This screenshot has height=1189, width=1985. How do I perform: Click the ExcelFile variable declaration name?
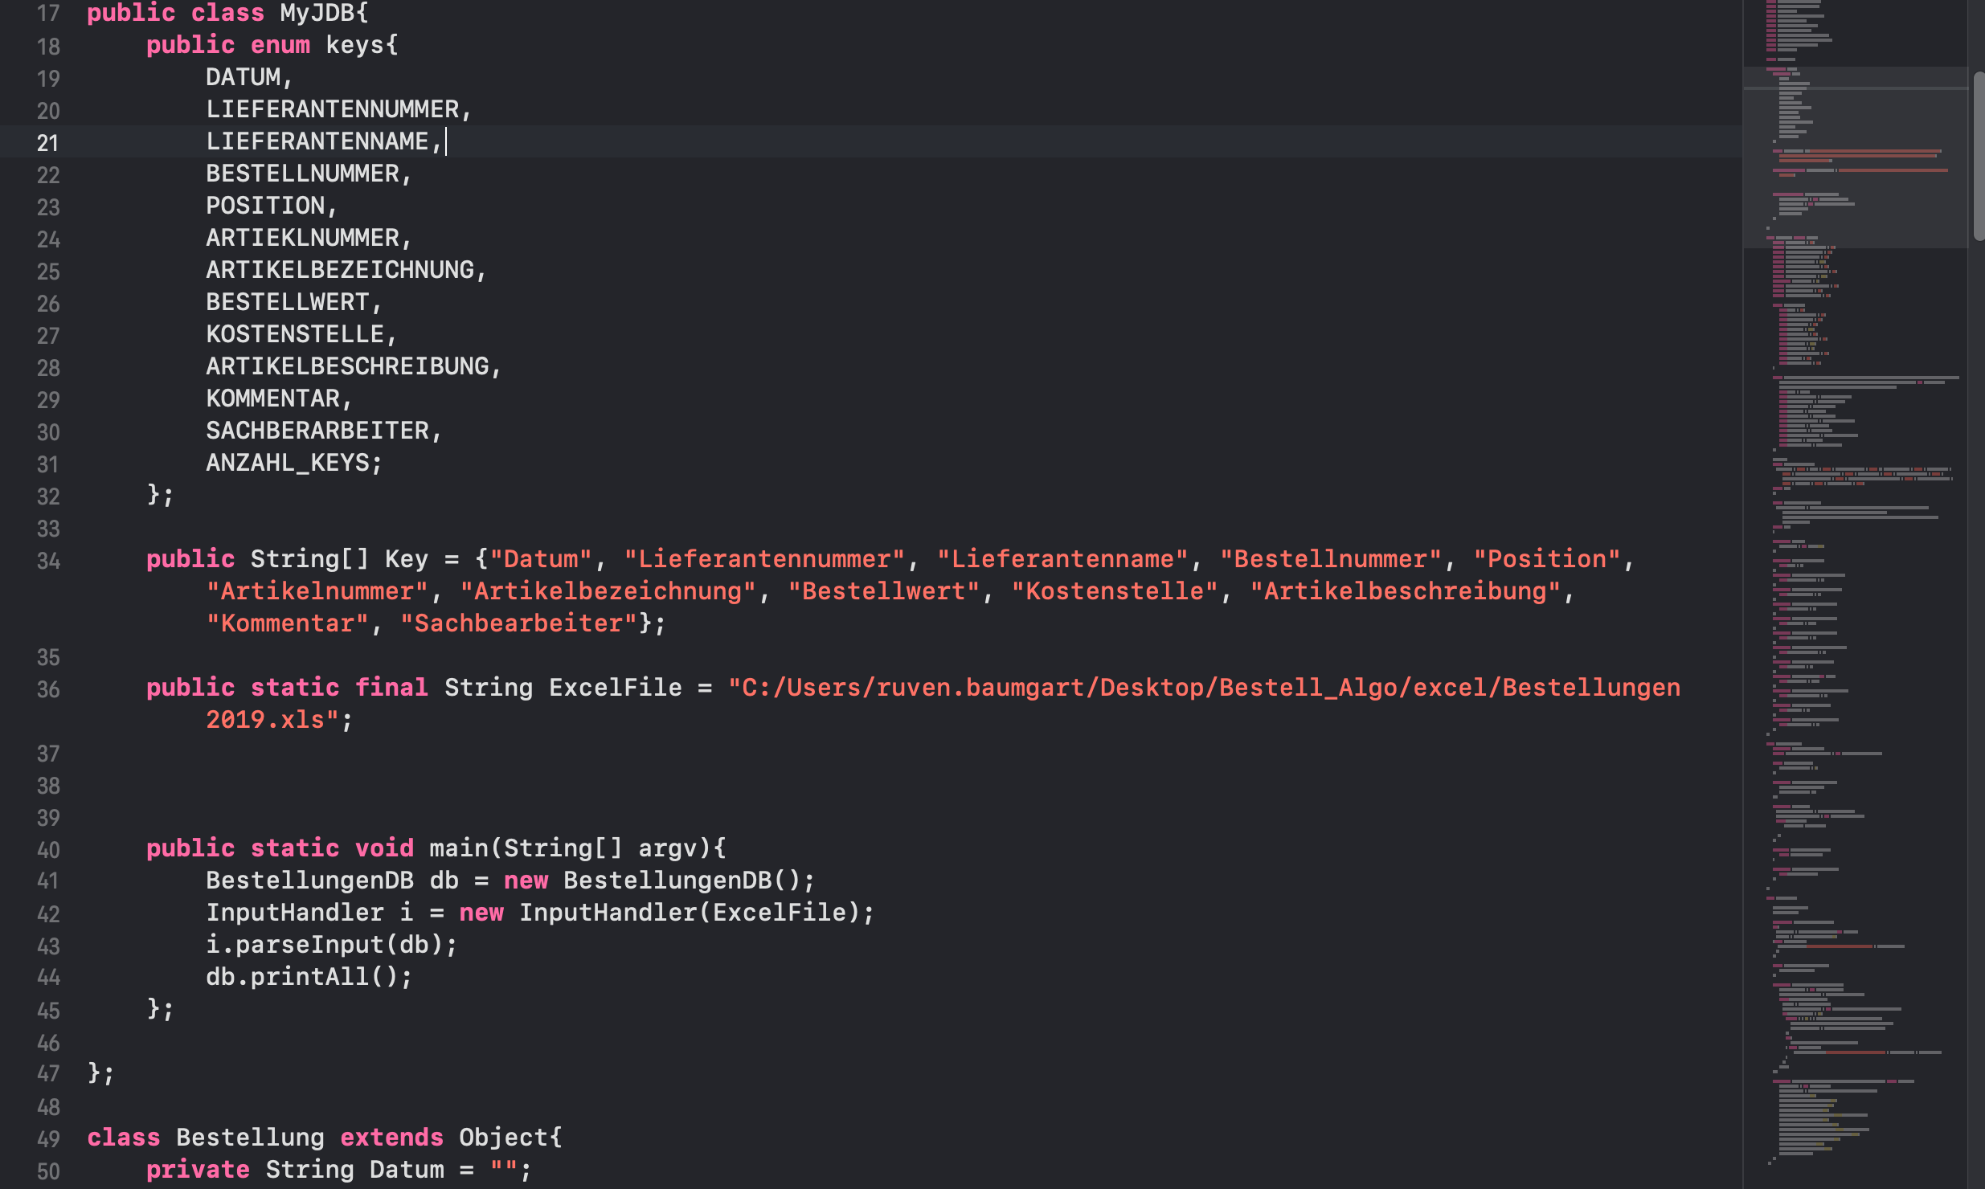tap(615, 688)
